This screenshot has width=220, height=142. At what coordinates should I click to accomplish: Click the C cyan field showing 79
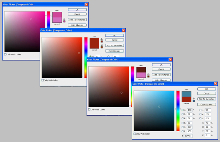pos(207,123)
